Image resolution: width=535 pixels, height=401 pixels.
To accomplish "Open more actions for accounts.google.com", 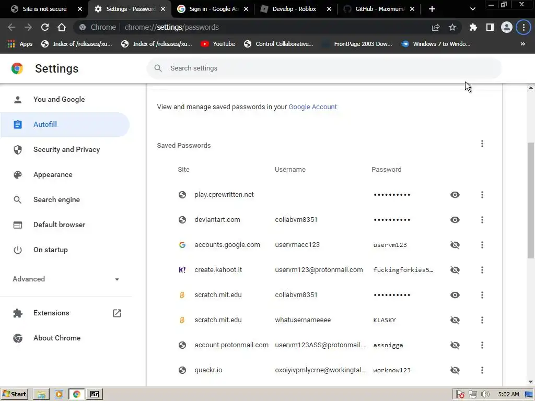I will point(482,245).
